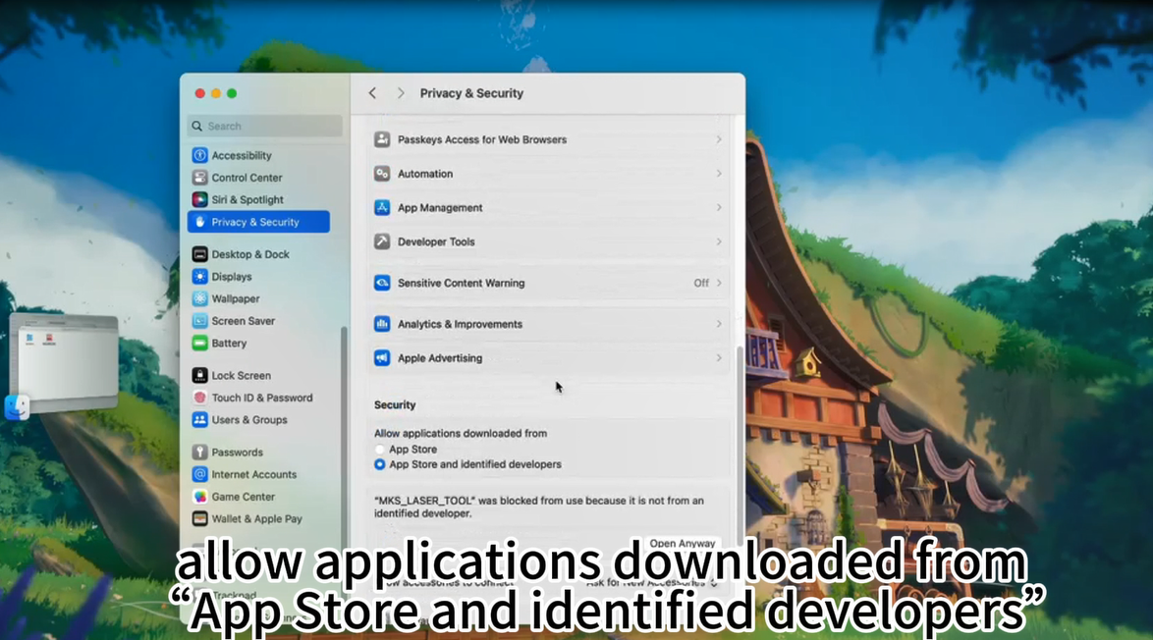
Task: Click the Desktop & Dock sidebar label
Action: (250, 254)
